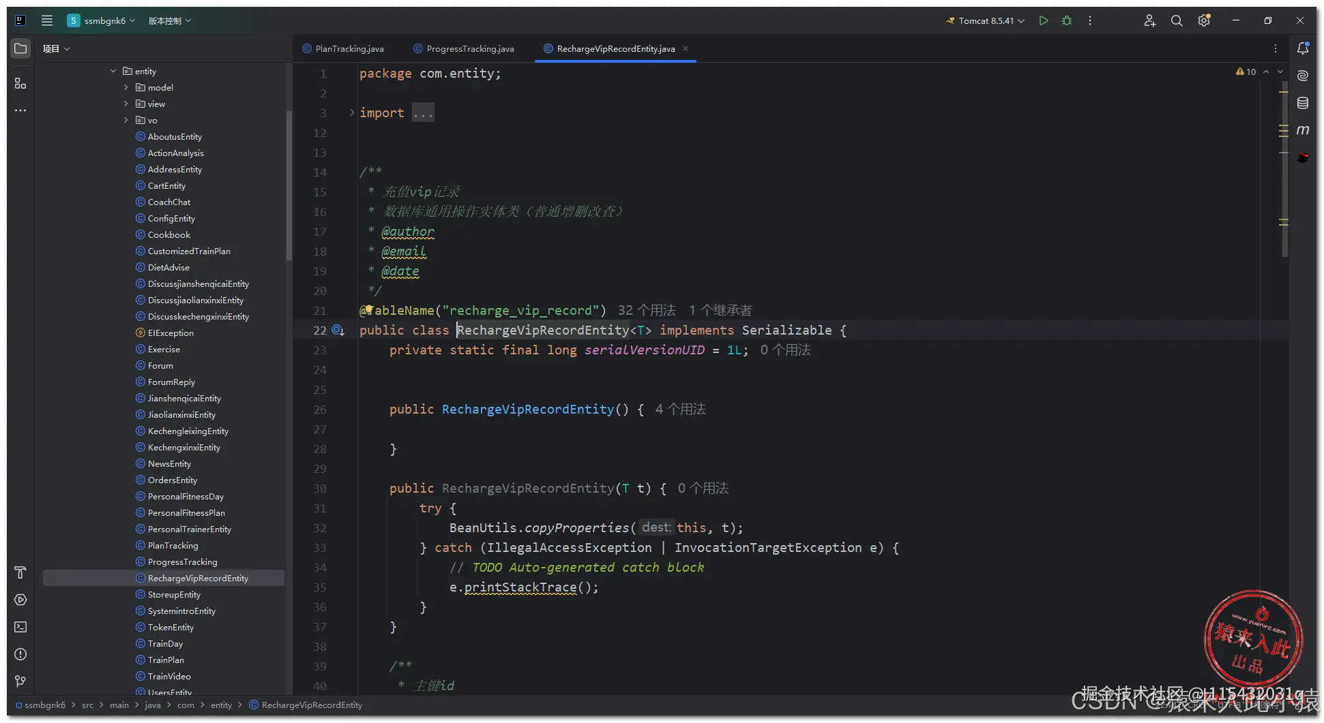Switch to the ProgressTracking.java tab
Screen dimensions: 1324x723
pos(469,48)
